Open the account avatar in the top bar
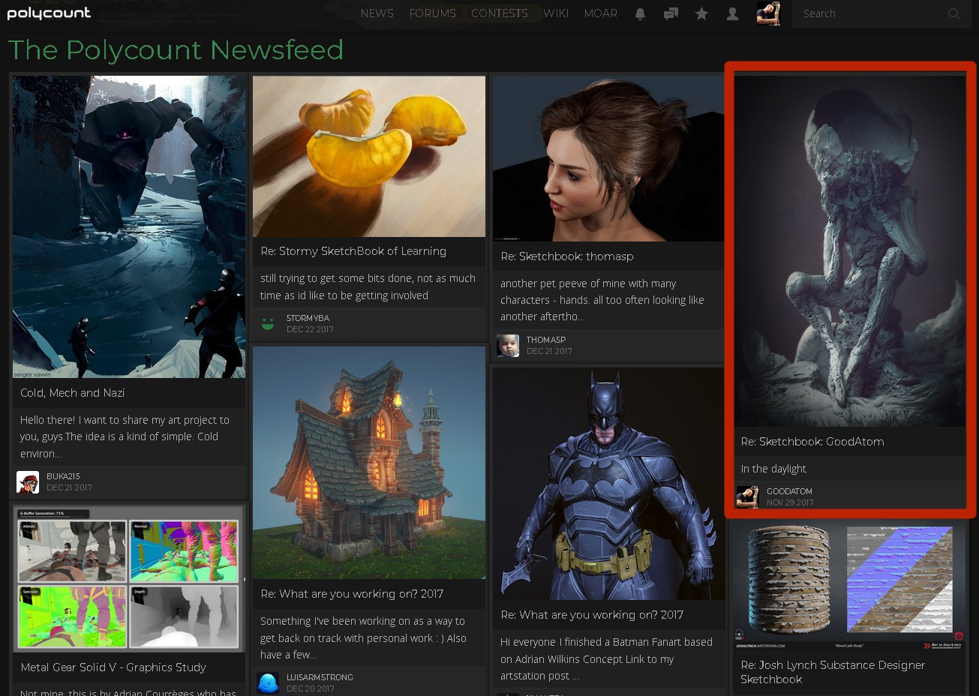This screenshot has height=696, width=979. point(768,13)
